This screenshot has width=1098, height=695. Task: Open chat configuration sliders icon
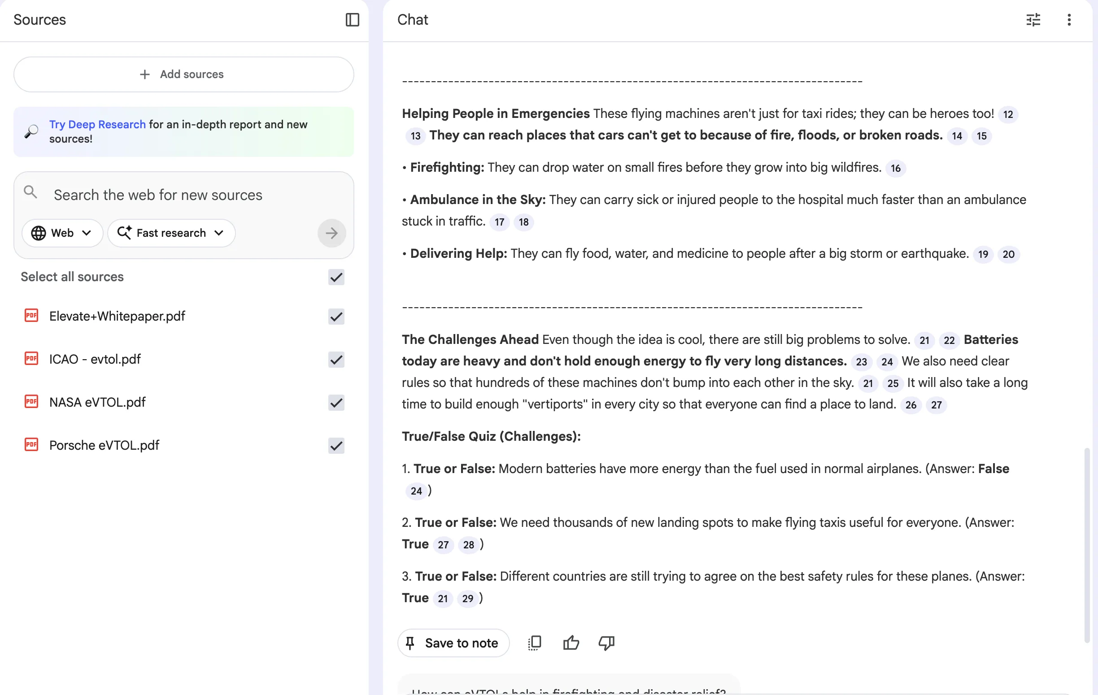pos(1033,20)
